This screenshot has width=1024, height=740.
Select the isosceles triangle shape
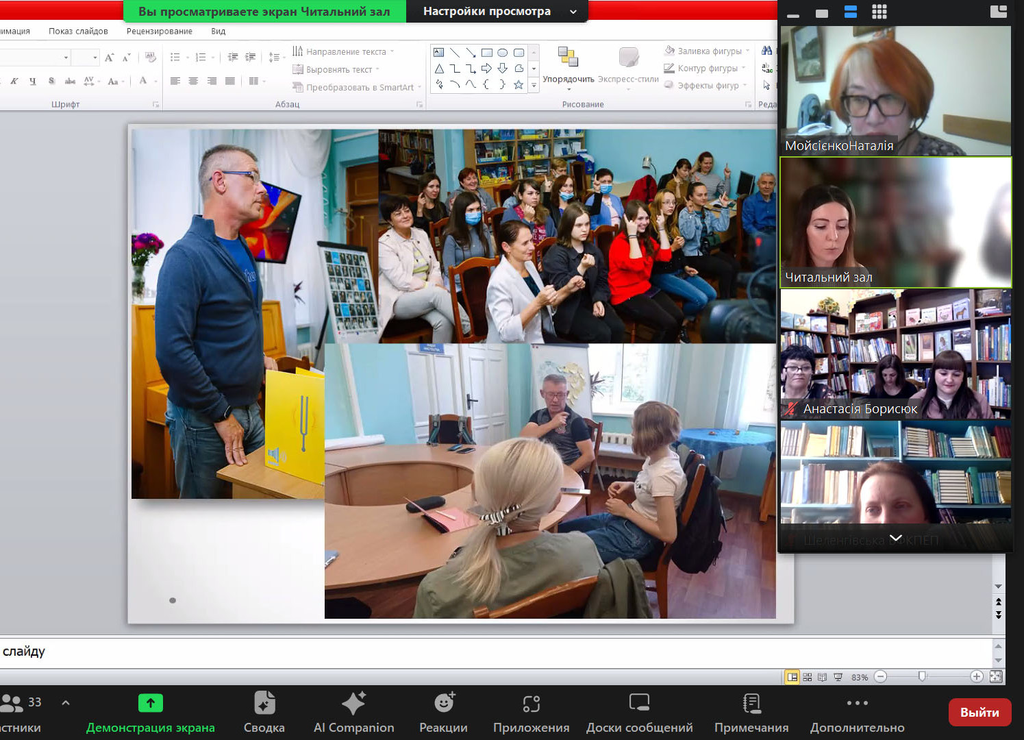point(439,69)
